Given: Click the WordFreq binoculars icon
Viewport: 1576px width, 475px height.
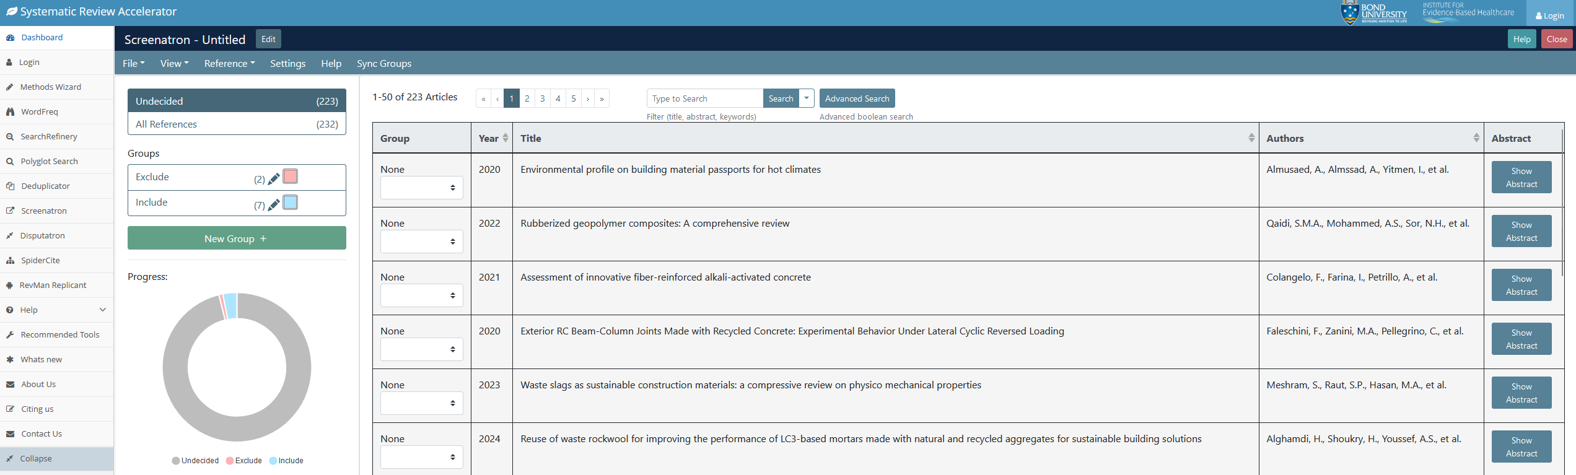Looking at the screenshot, I should [10, 111].
